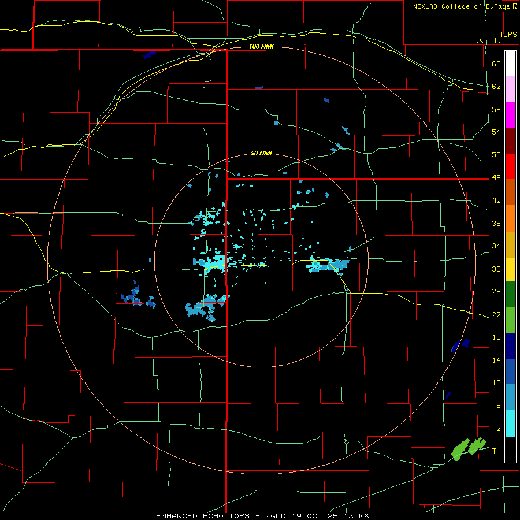Click the ENHANCED ECHO TOPS title text
The width and height of the screenshot is (520, 520).
203,516
